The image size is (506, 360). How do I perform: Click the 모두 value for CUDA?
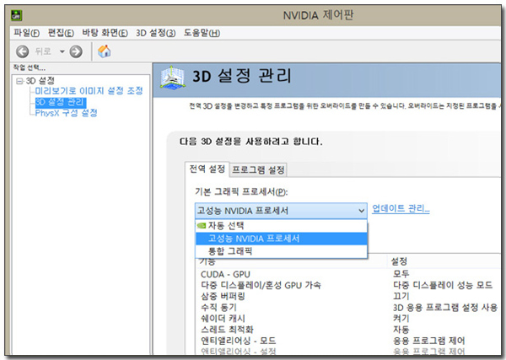click(401, 274)
